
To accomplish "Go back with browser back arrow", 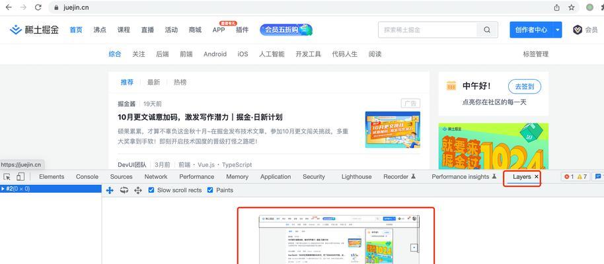I will pos(8,7).
